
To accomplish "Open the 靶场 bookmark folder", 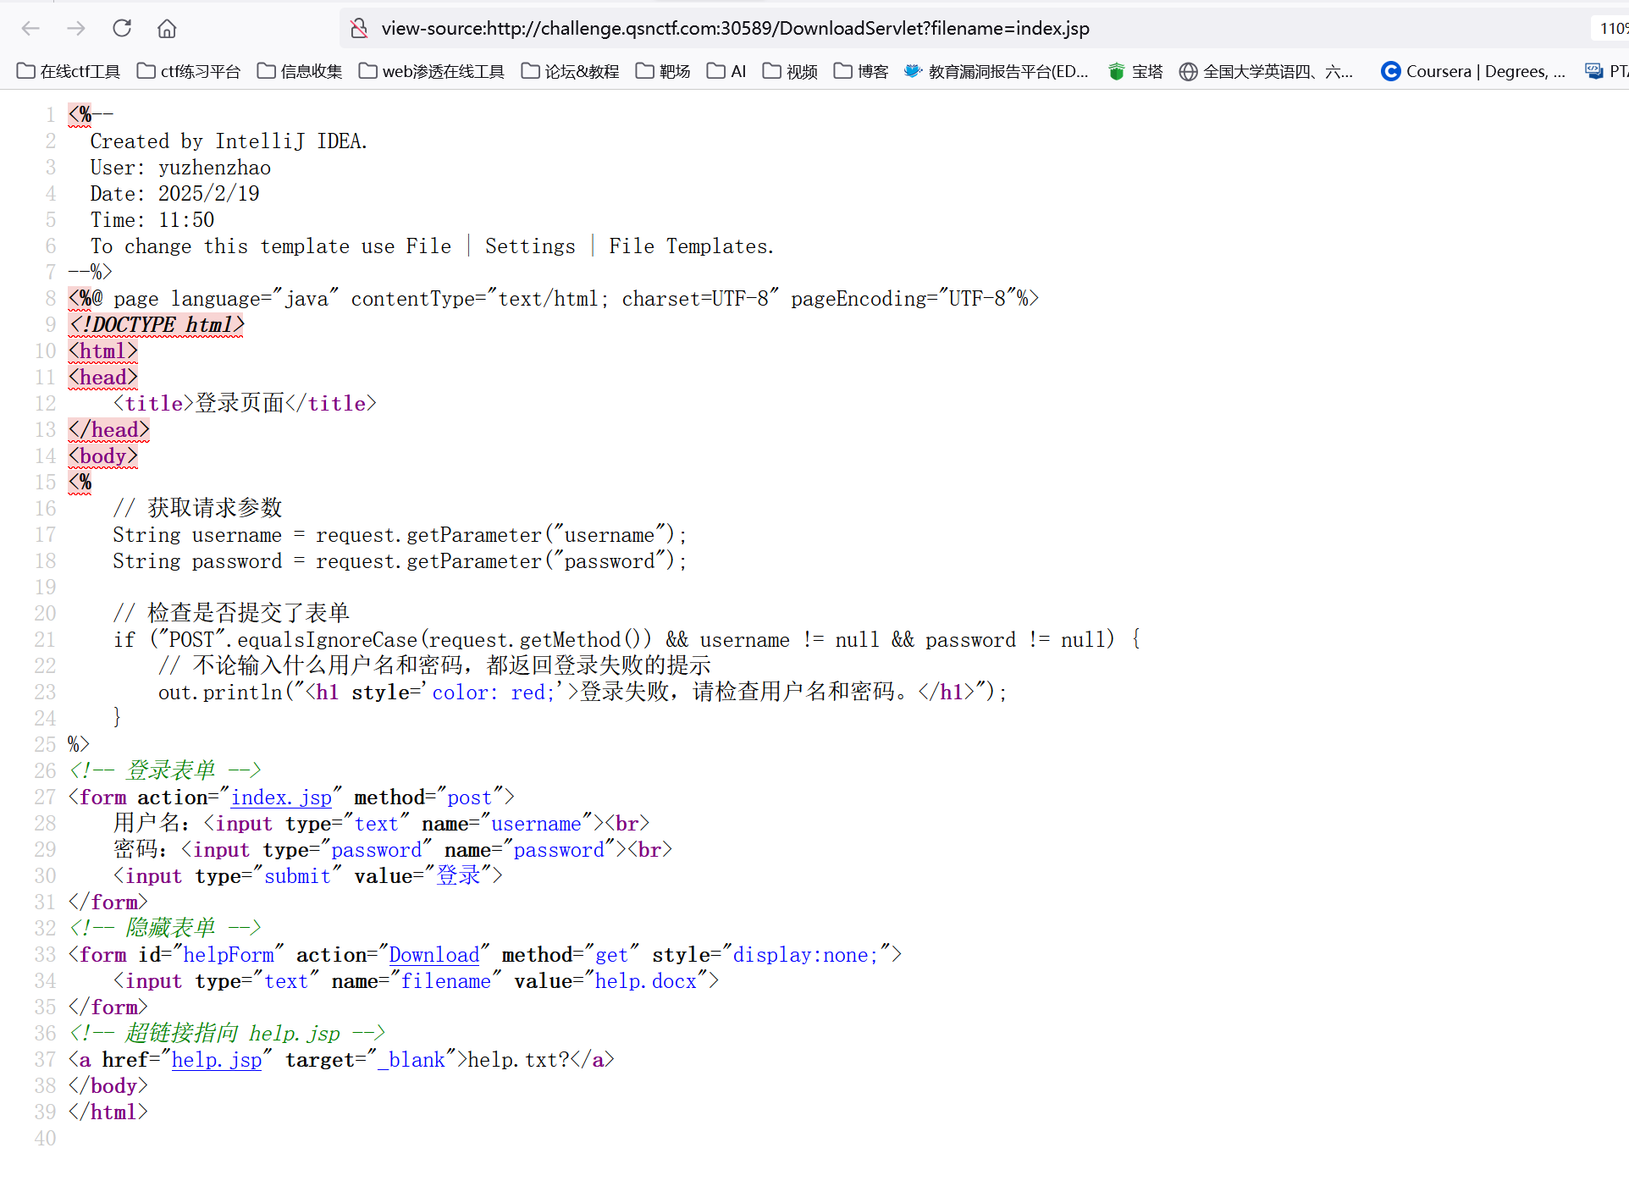I will coord(663,71).
